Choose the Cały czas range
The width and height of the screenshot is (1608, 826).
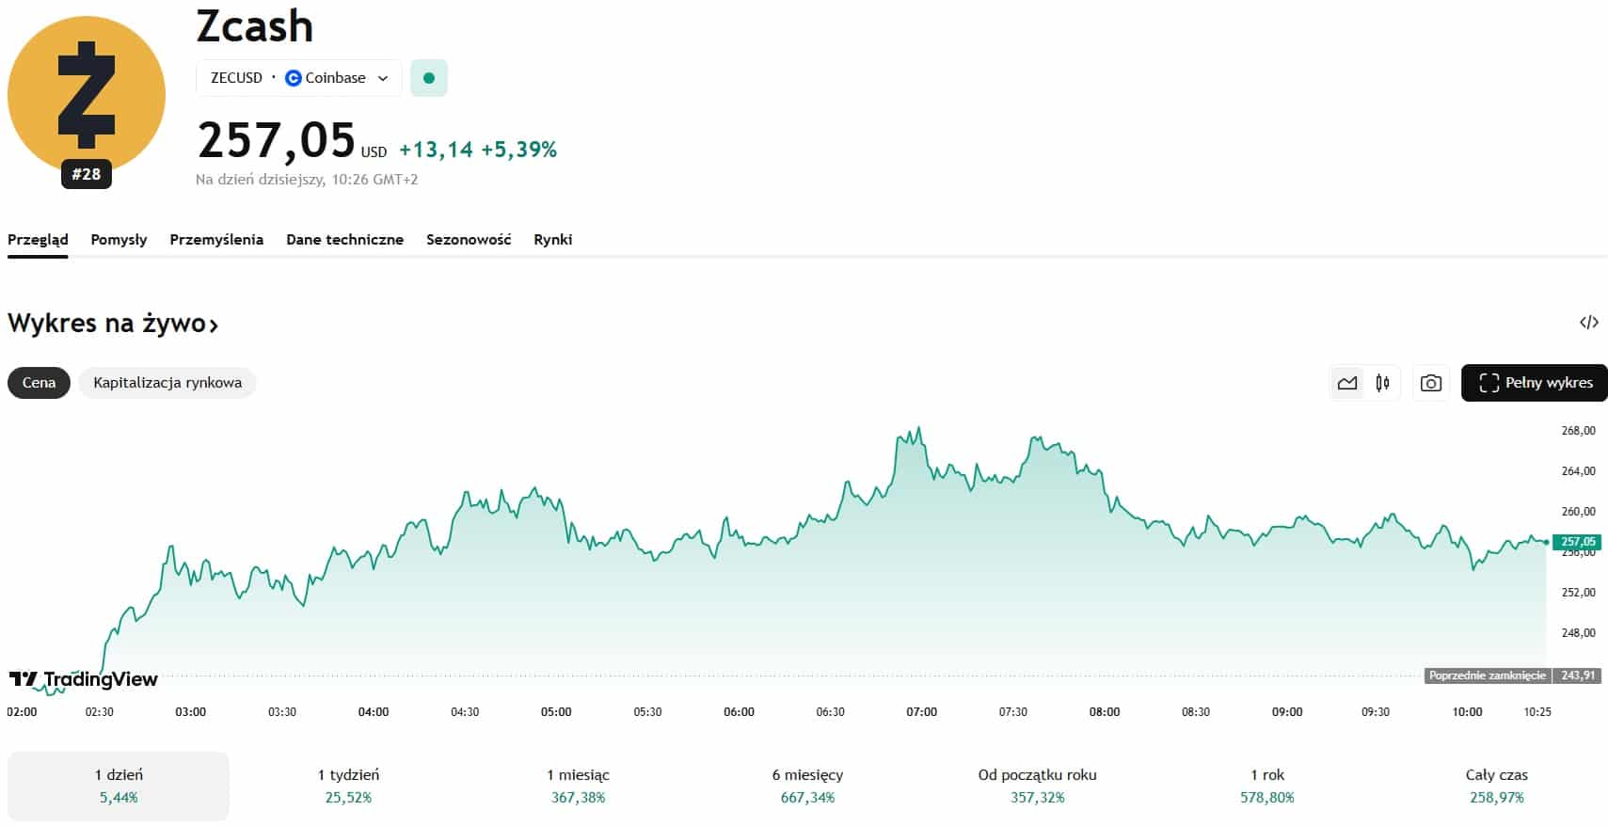(1496, 786)
